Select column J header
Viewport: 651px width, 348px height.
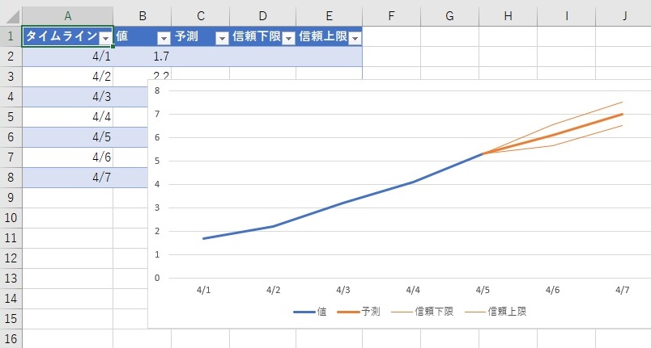pos(624,15)
